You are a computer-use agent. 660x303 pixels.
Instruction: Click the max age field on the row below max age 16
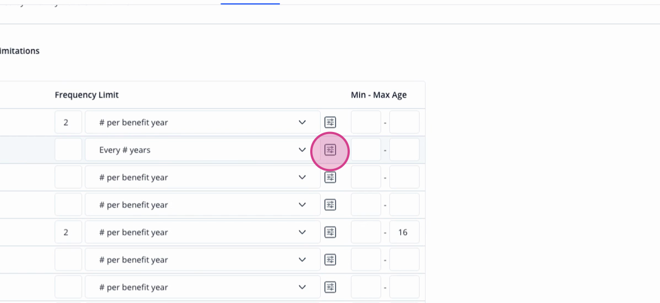pyautogui.click(x=404, y=260)
